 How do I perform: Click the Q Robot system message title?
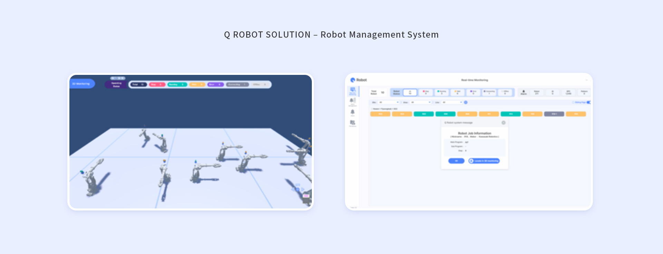[x=459, y=123]
